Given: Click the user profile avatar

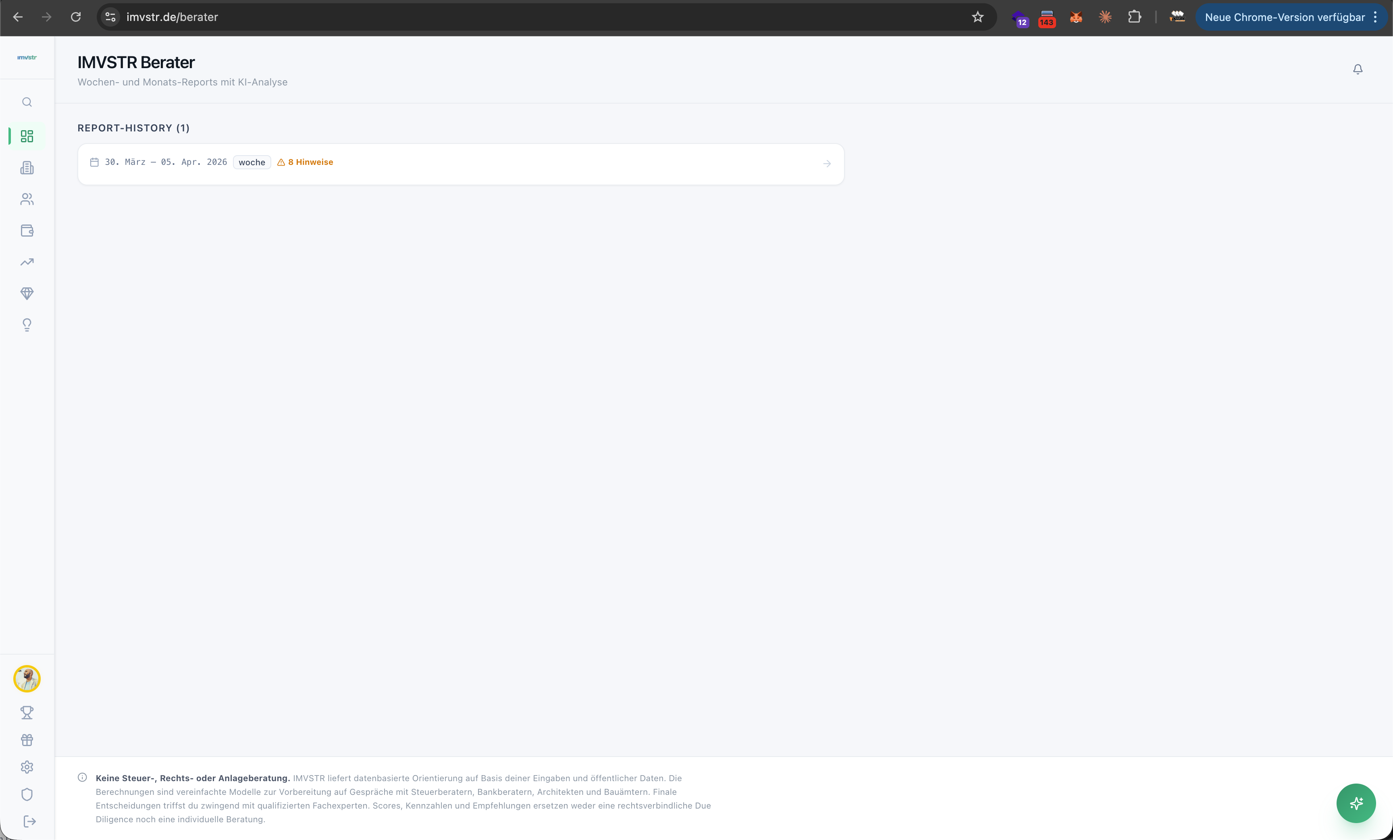Looking at the screenshot, I should (x=27, y=679).
